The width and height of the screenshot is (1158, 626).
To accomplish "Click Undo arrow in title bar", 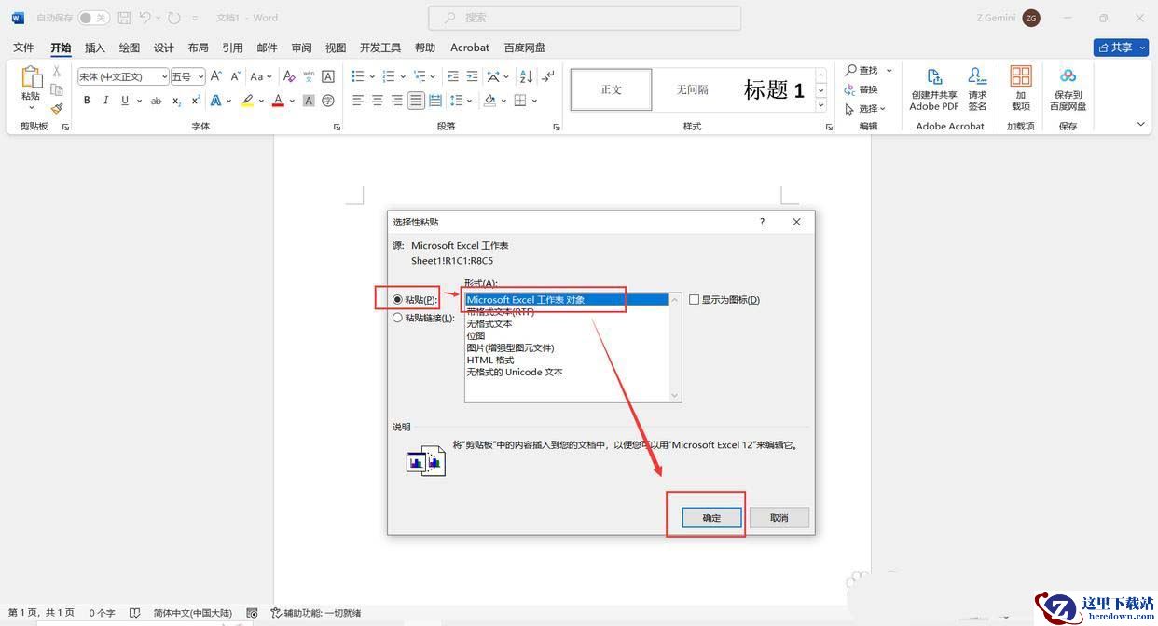I will 145,18.
